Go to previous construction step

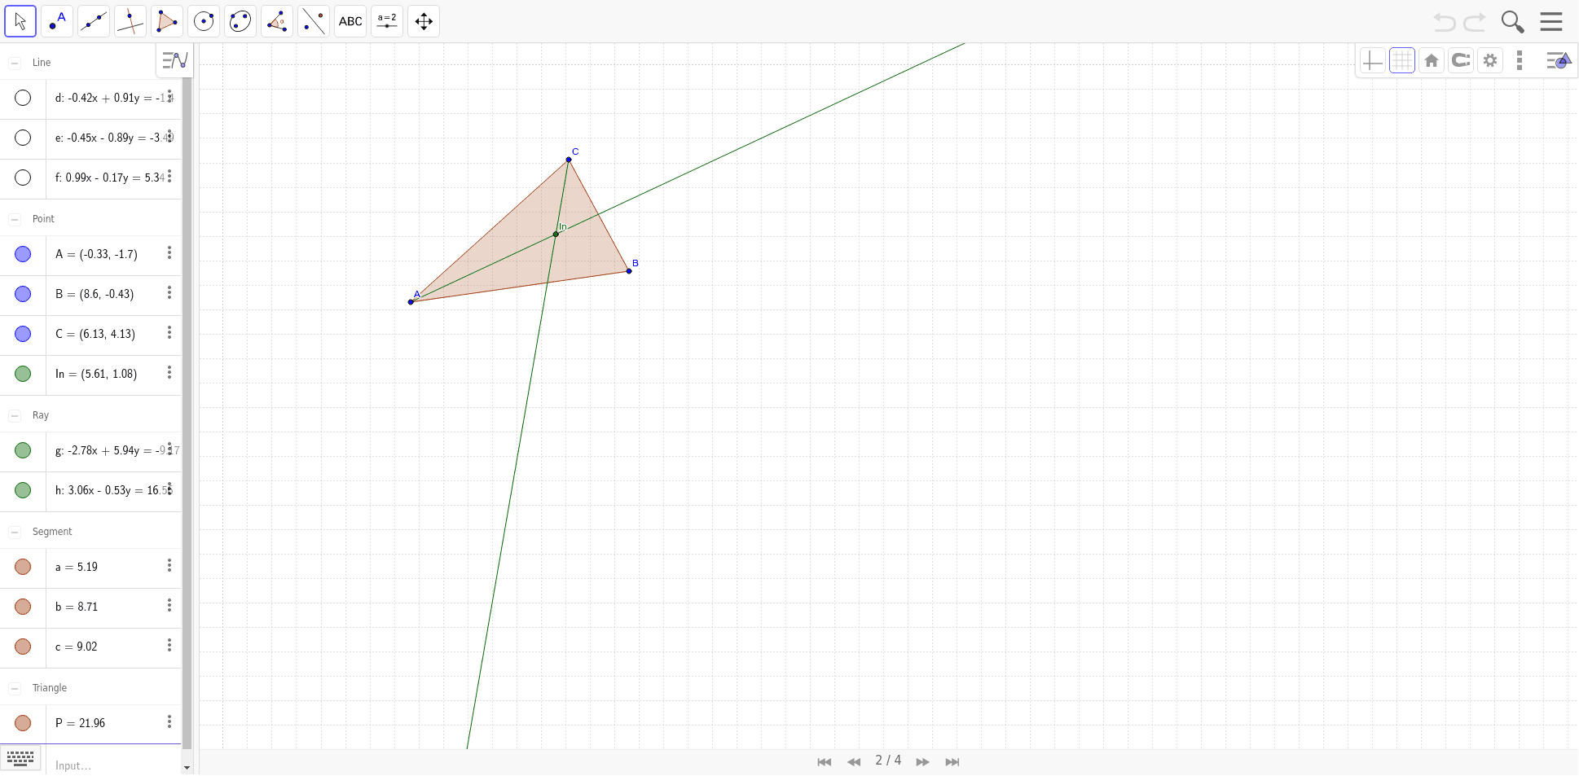(x=854, y=762)
